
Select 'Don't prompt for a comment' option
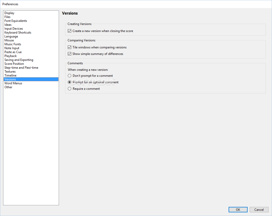coord(69,76)
